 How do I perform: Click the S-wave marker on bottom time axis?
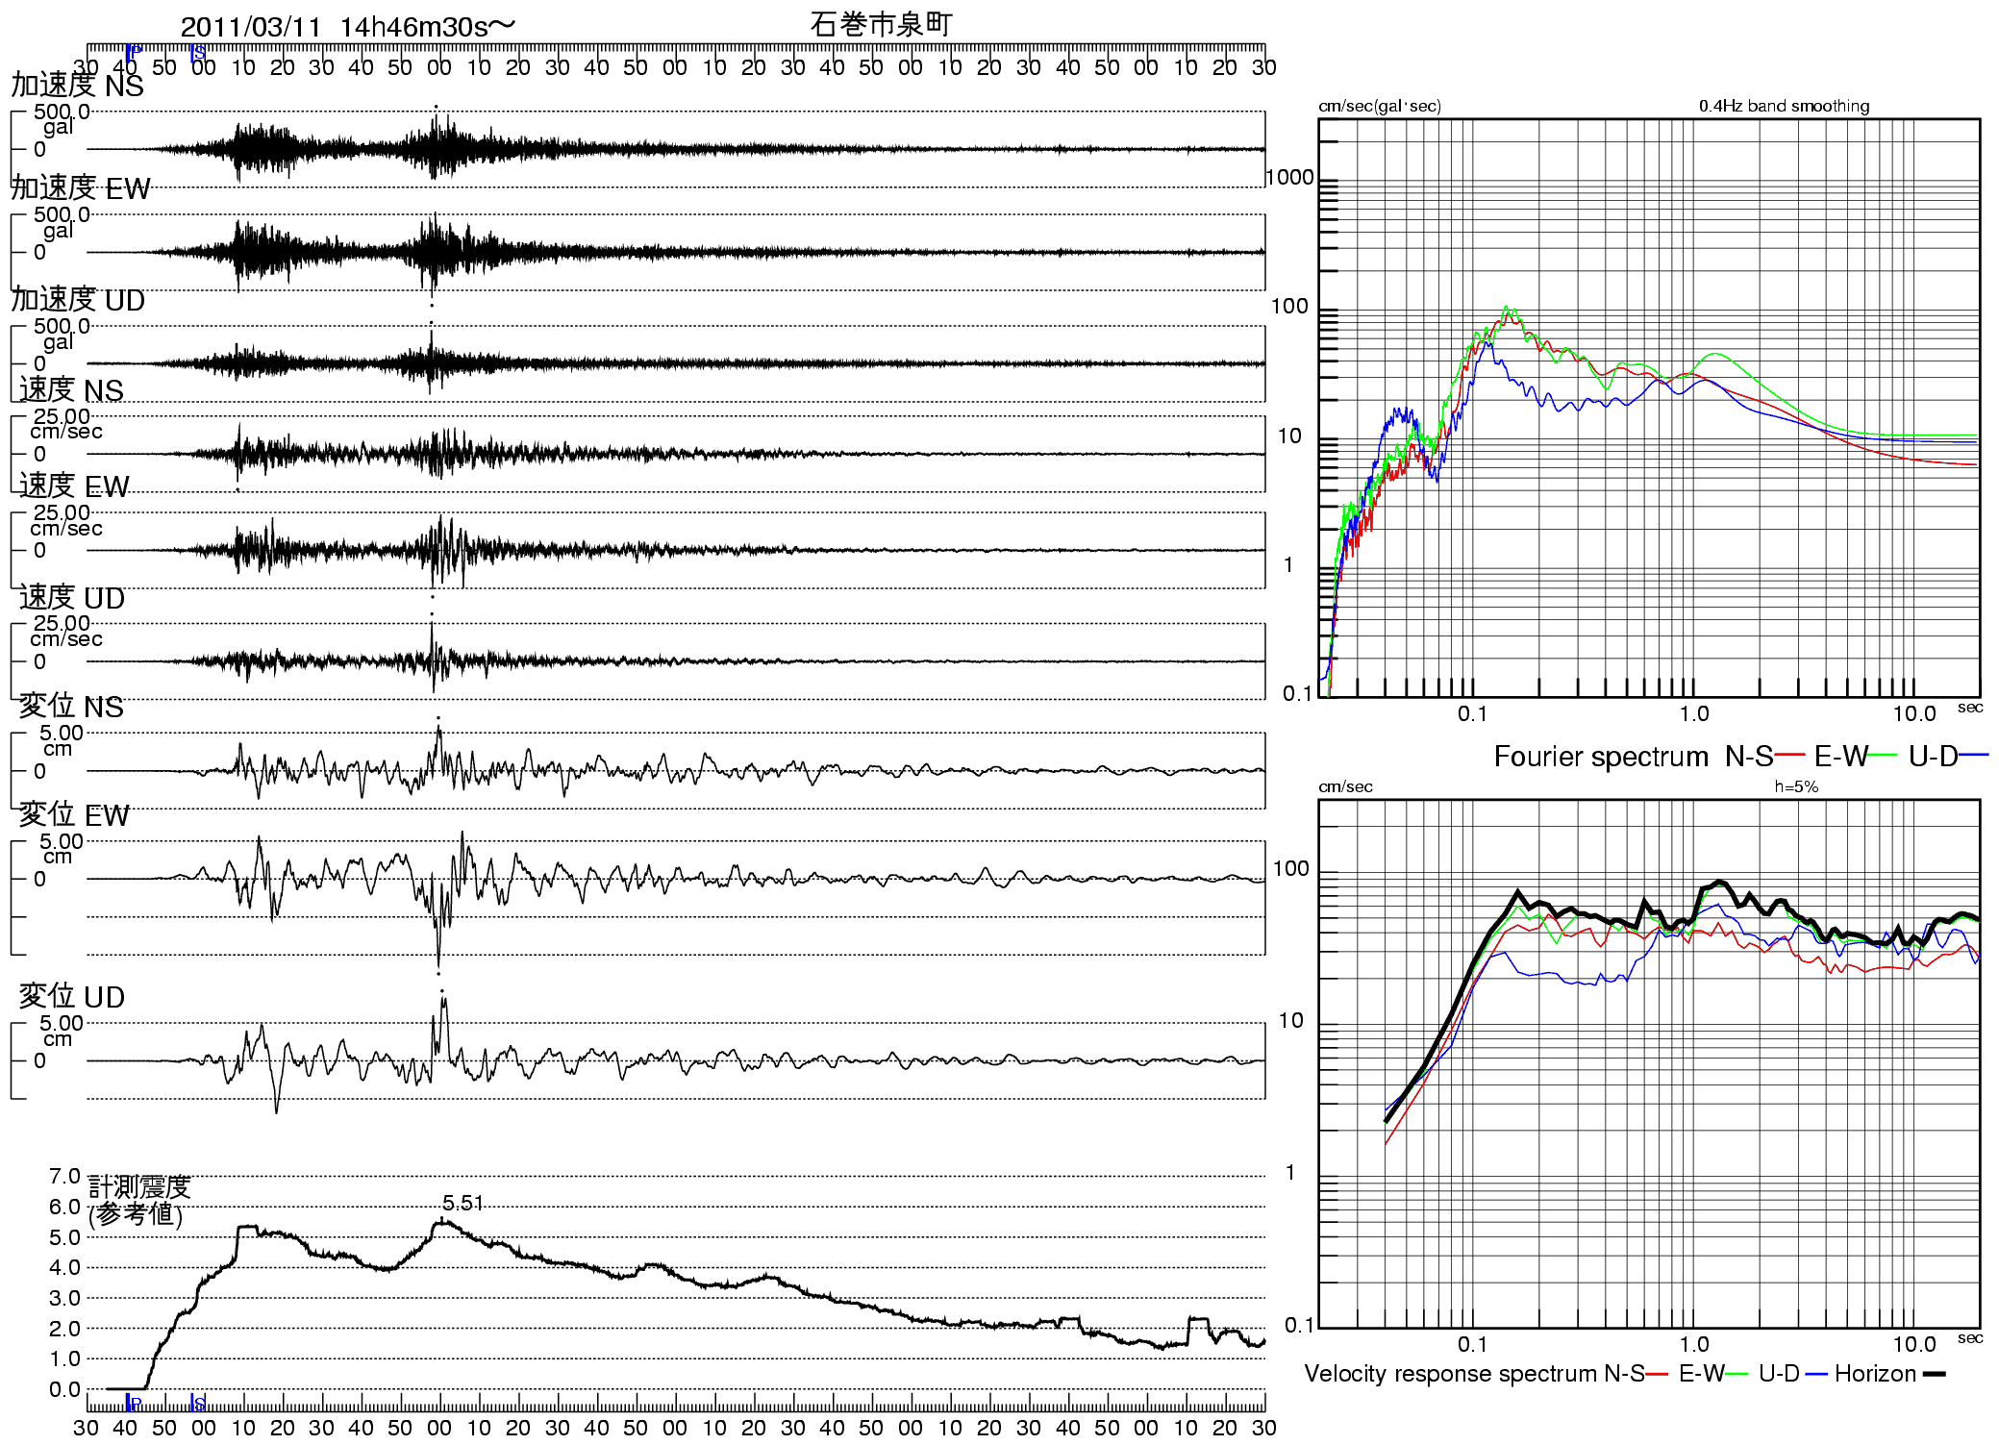[x=196, y=1403]
